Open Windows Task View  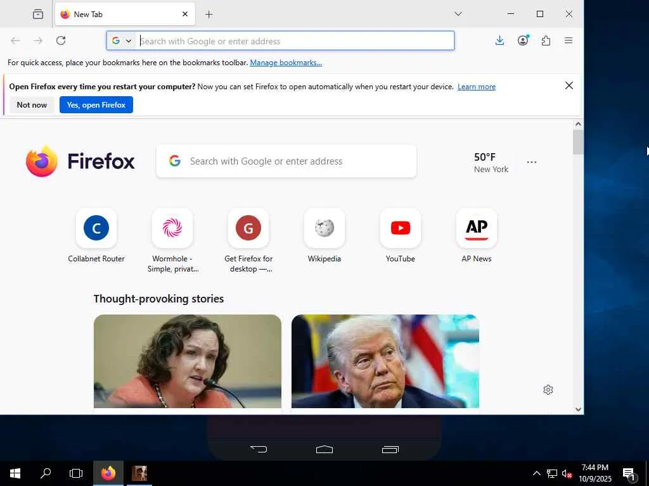(76, 473)
